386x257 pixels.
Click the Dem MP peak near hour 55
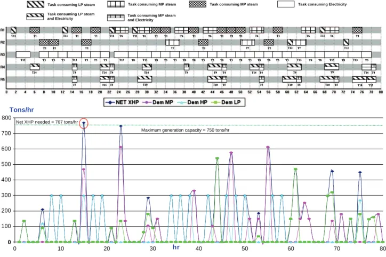pyautogui.click(x=268, y=147)
